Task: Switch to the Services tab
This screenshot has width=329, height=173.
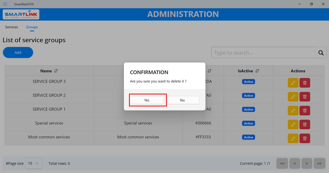Action: point(12,27)
